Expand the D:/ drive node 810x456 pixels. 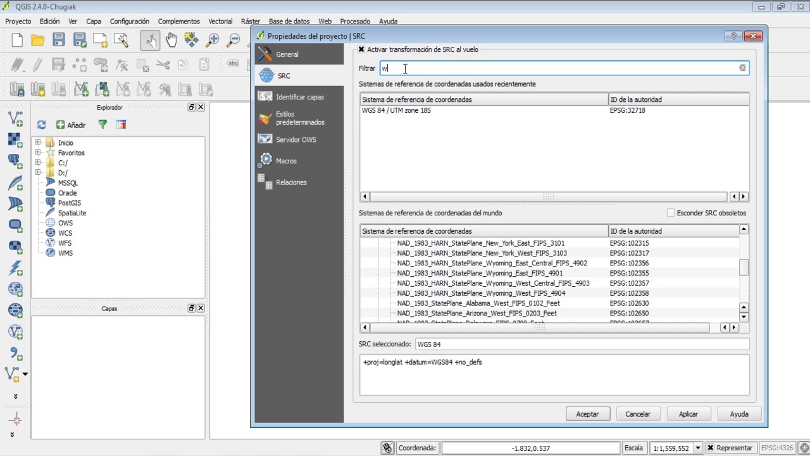(x=38, y=173)
